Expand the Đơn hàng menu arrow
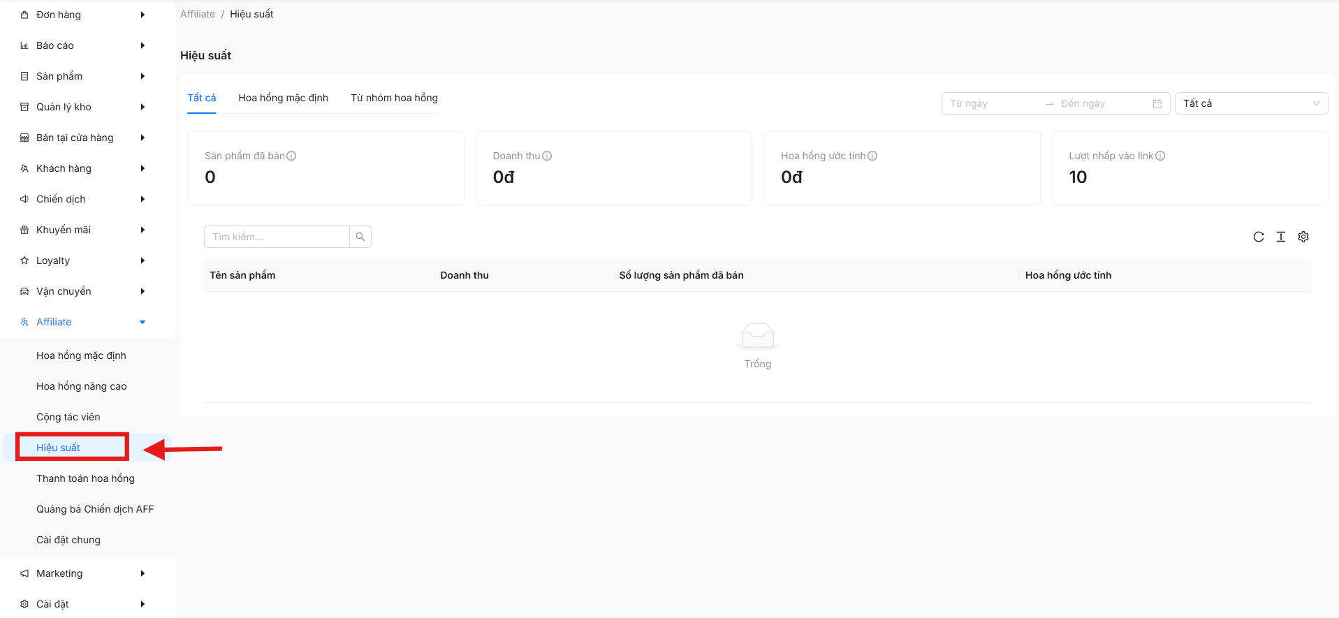1339x618 pixels. tap(142, 15)
